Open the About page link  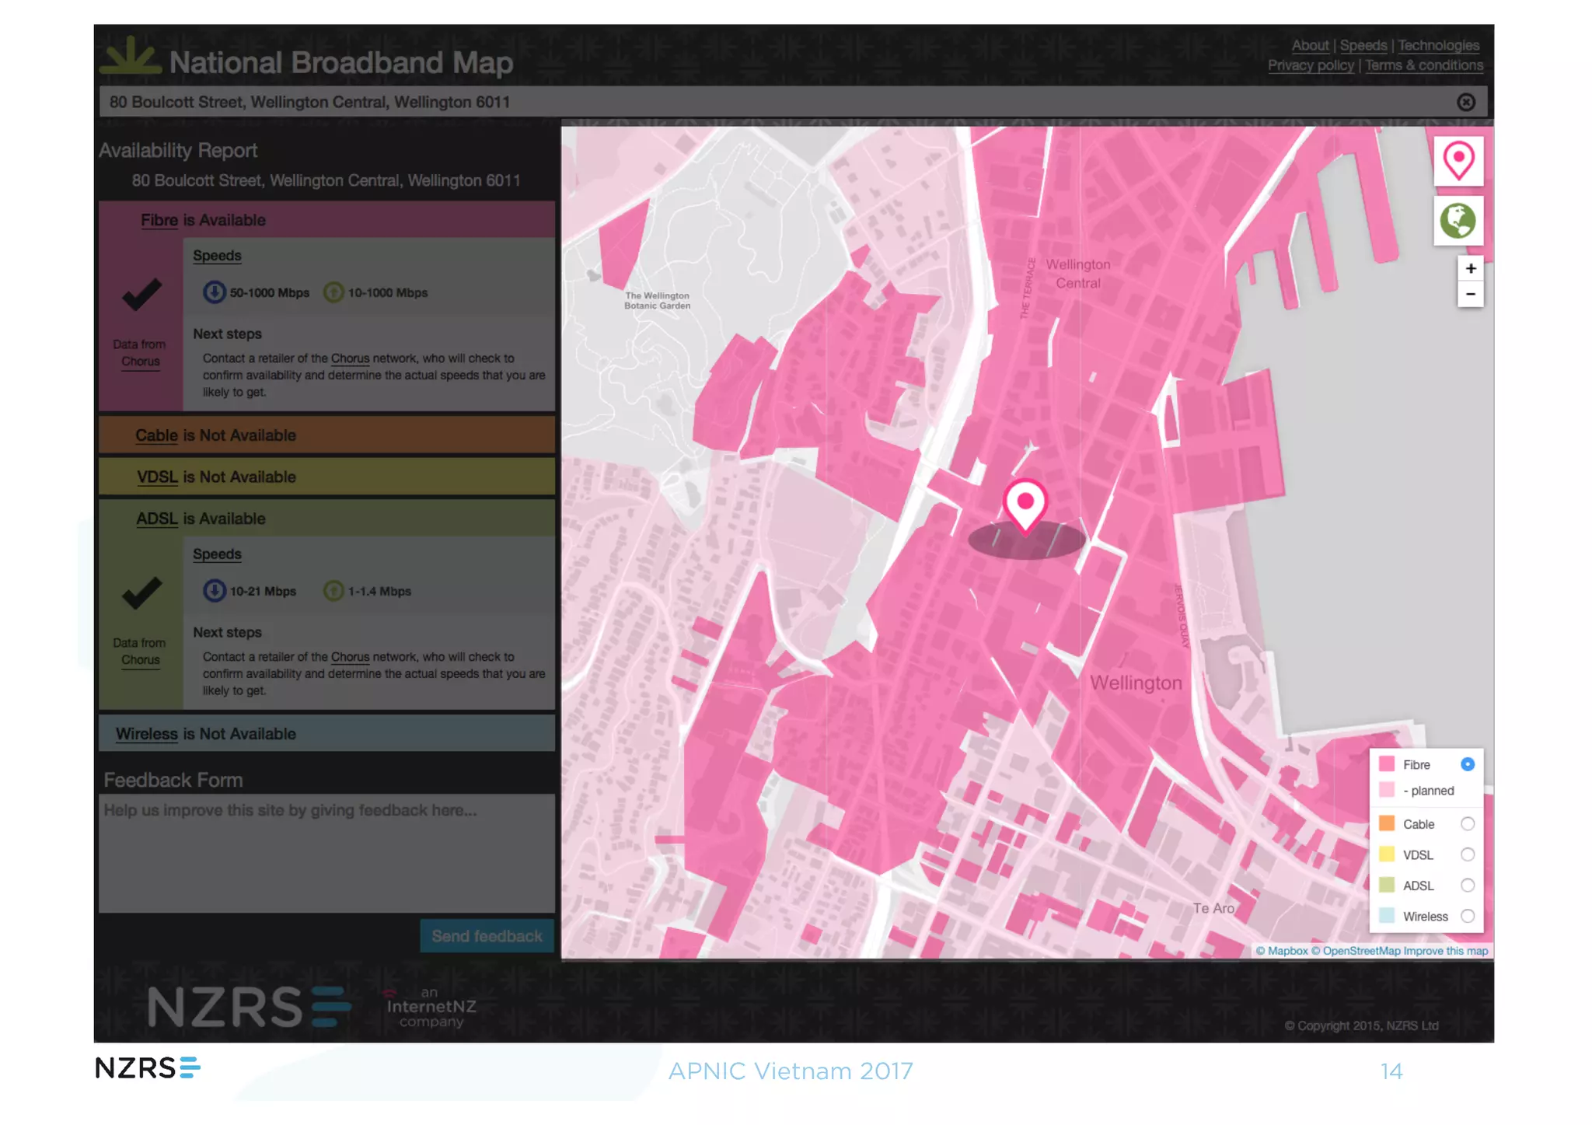[1310, 46]
